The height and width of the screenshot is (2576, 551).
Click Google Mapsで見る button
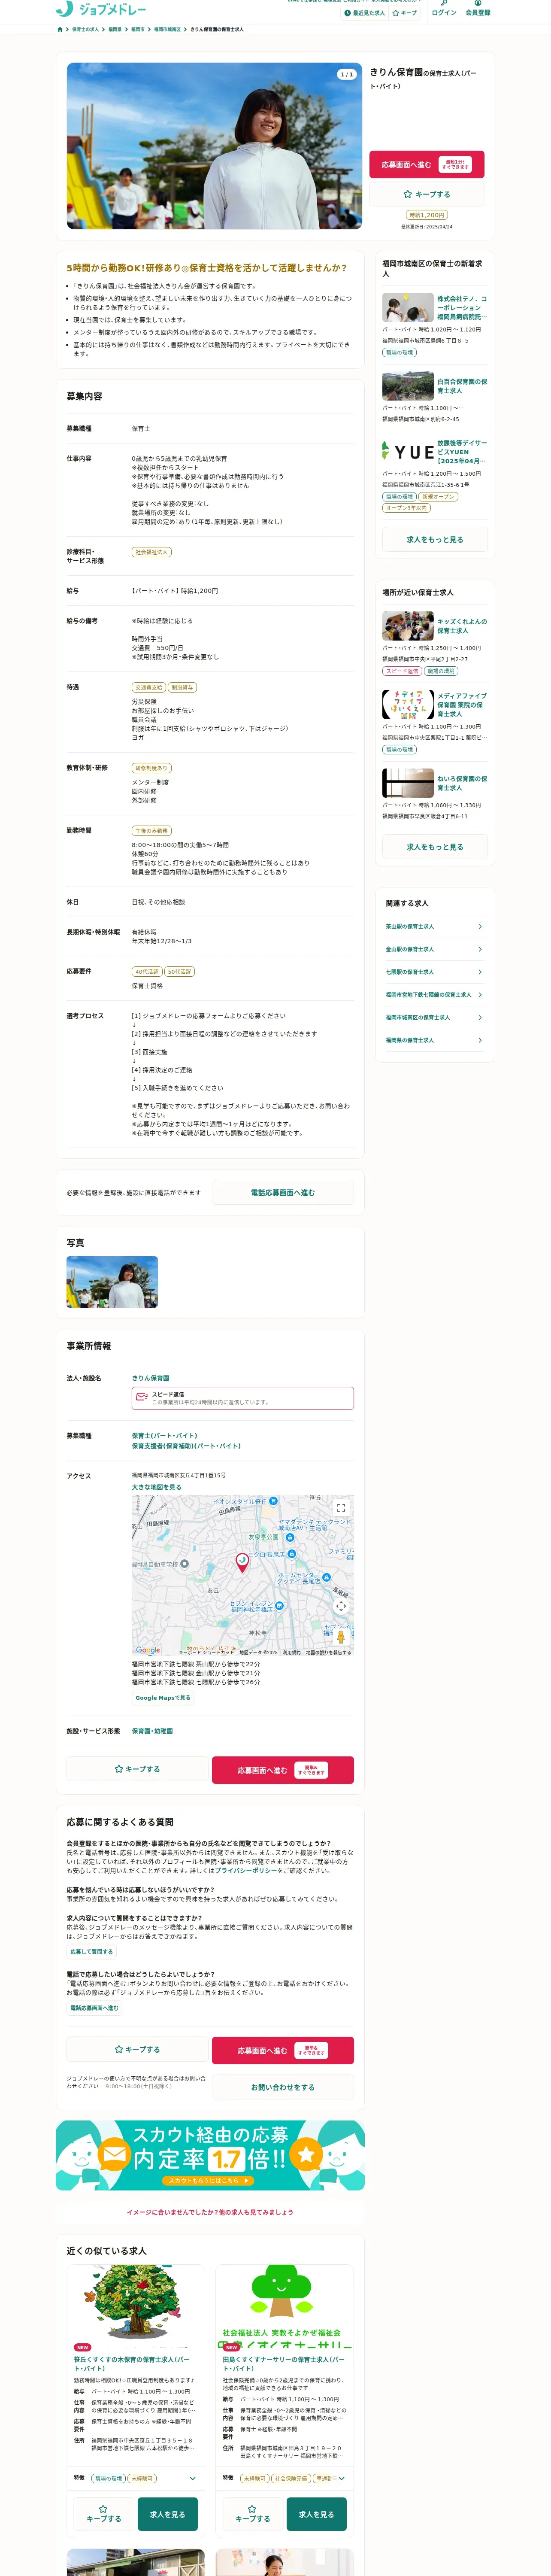click(163, 1697)
